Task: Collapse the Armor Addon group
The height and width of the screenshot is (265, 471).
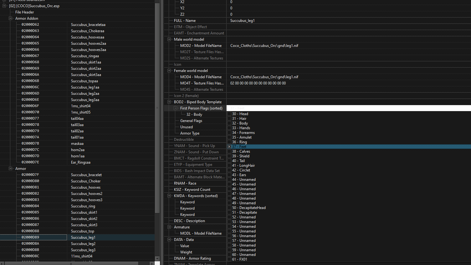Action: (10, 18)
